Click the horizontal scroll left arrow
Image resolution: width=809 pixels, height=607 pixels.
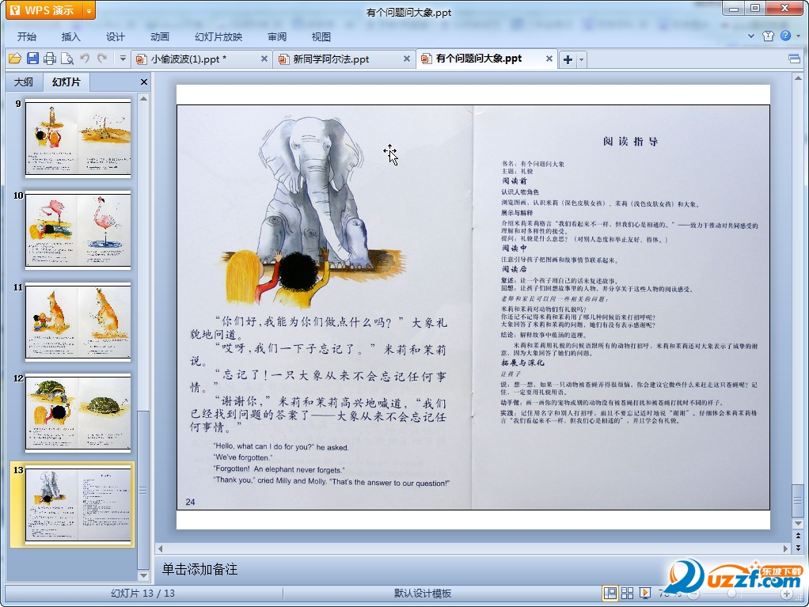click(160, 548)
